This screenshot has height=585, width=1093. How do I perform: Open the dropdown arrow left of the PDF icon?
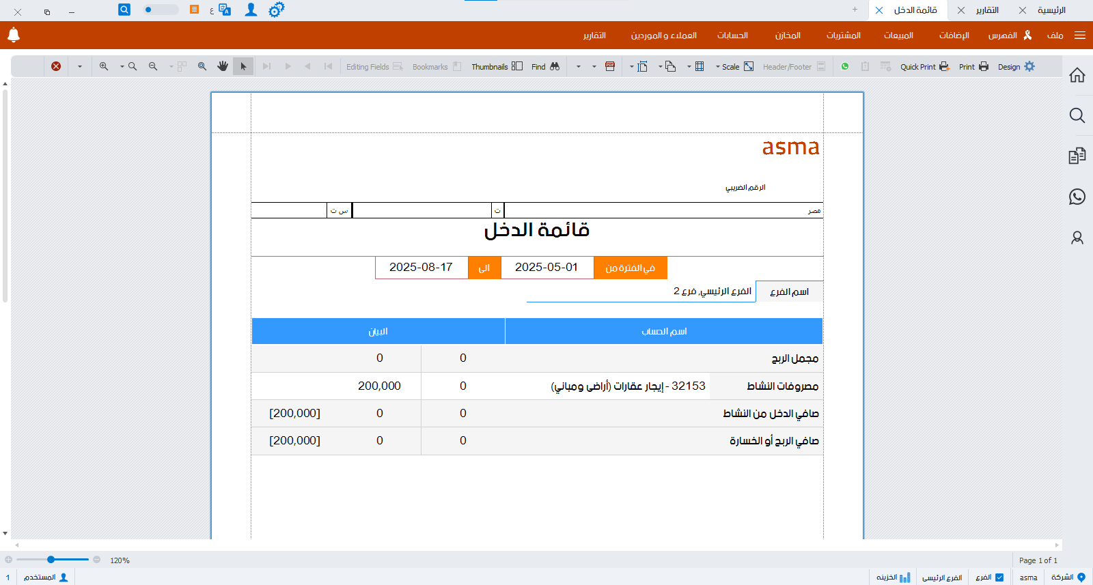[x=594, y=67]
